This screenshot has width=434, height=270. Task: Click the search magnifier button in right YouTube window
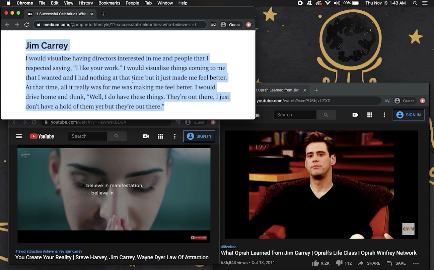326,115
